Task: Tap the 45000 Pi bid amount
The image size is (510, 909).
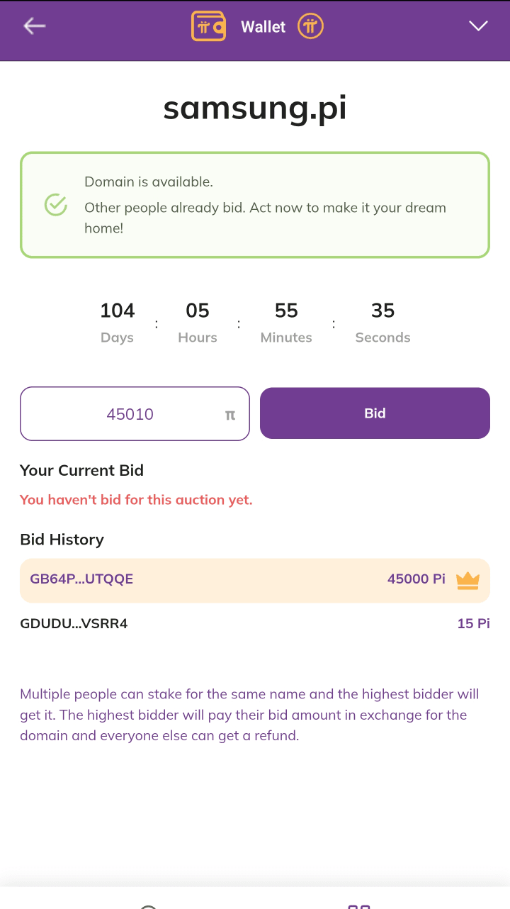Action: click(416, 579)
